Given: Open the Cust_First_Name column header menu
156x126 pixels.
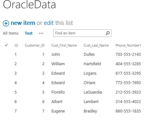Looking at the screenshot, I should pos(64,45).
